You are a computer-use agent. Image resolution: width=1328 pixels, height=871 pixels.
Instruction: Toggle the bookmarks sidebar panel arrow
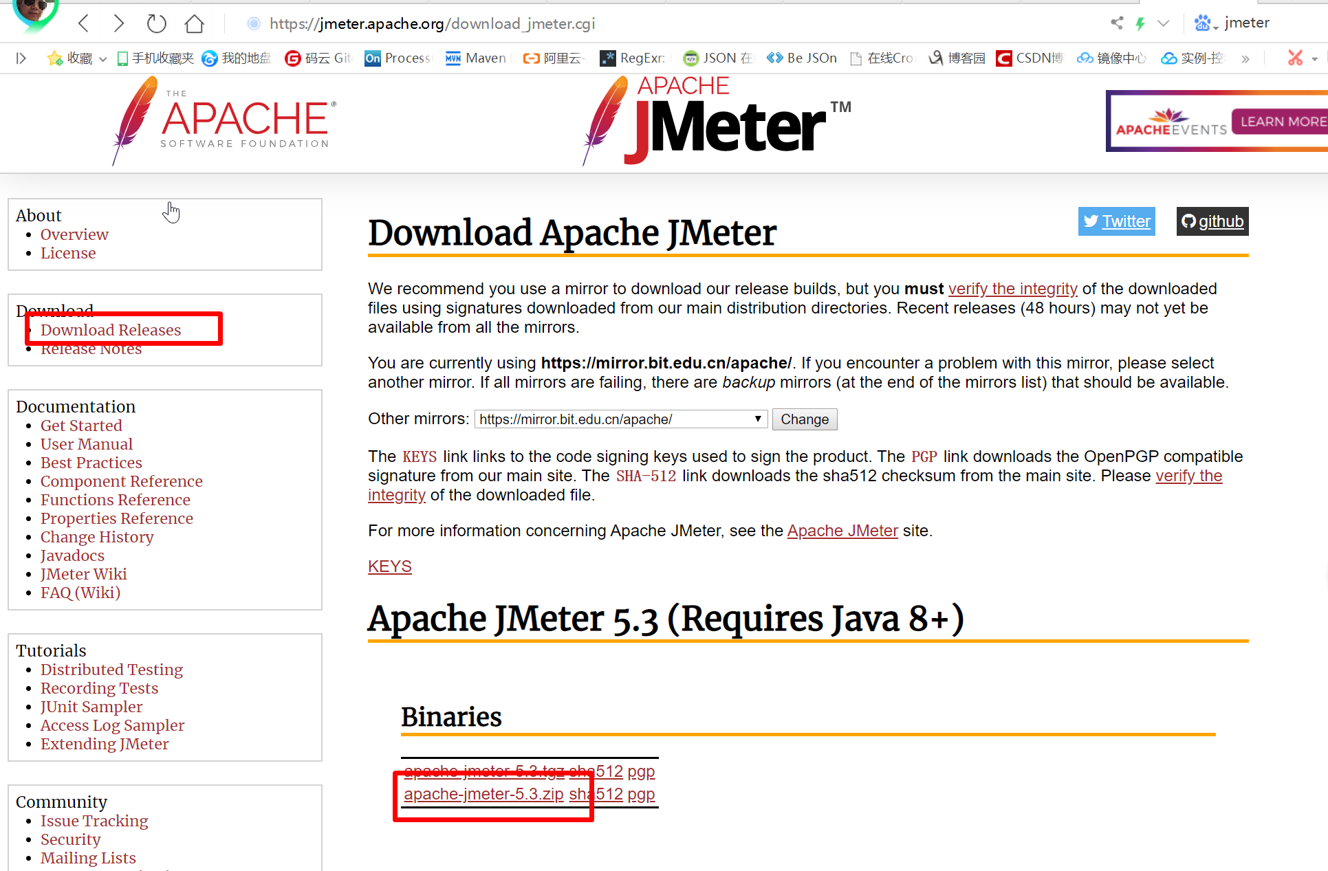21,58
